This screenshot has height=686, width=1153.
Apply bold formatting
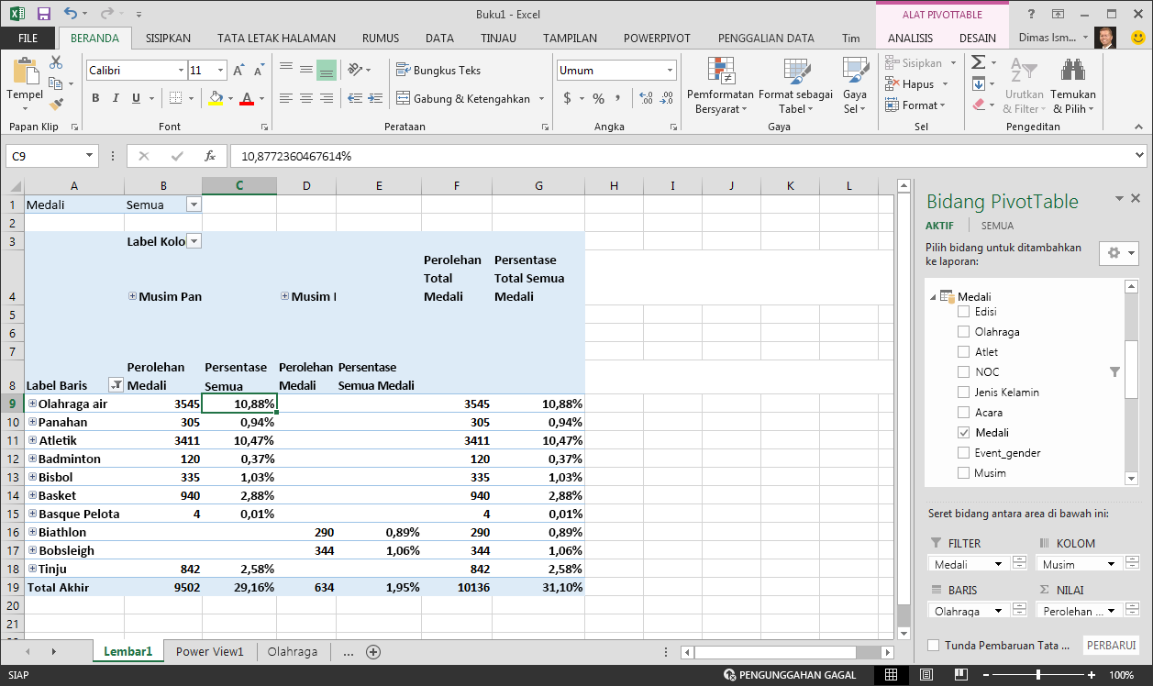point(95,98)
